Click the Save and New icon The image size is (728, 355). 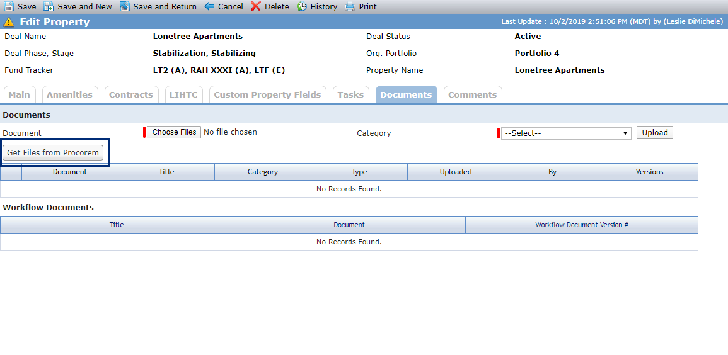pos(49,6)
